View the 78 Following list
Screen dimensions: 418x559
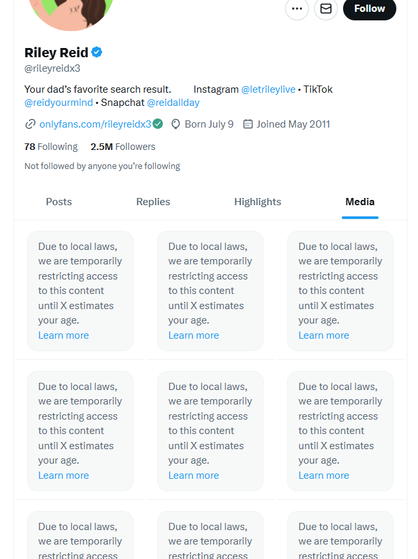pos(51,147)
